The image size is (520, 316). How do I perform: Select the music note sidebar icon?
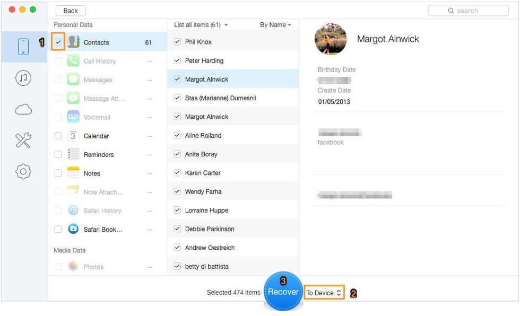(x=23, y=78)
